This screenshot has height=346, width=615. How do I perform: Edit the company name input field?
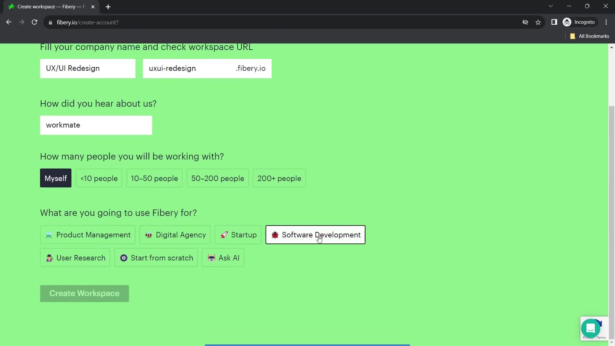[x=87, y=68]
